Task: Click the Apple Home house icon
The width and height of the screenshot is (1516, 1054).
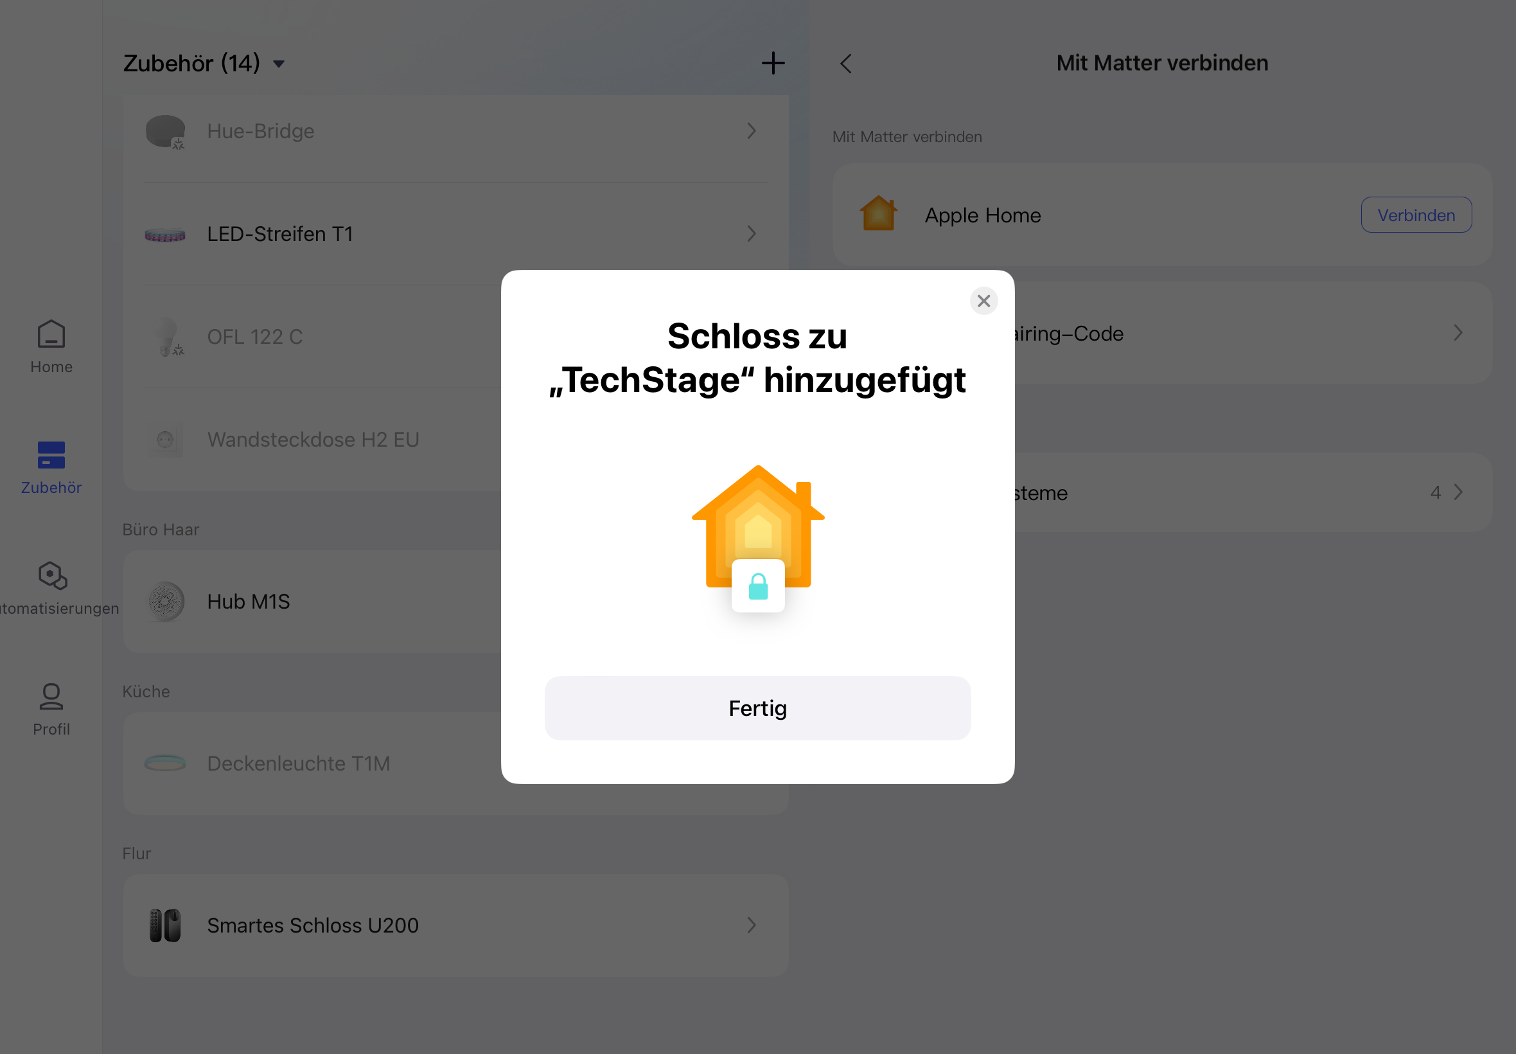Action: coord(879,213)
